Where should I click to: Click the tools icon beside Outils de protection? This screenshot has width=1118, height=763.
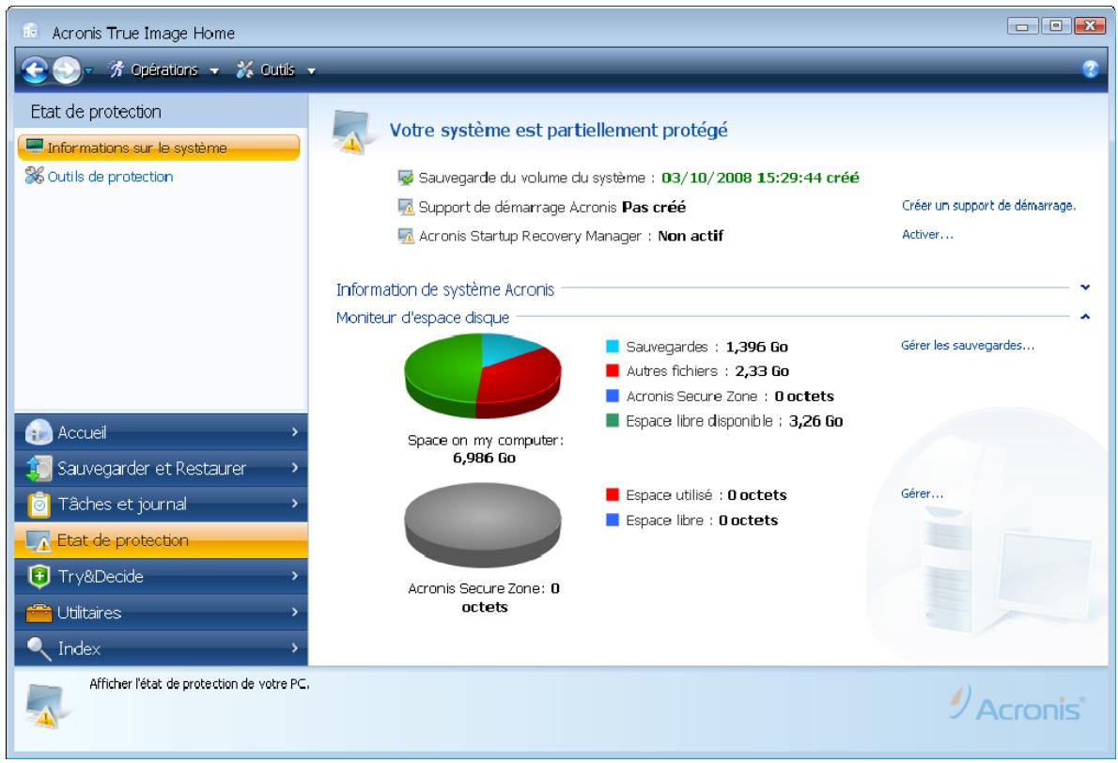click(x=34, y=176)
